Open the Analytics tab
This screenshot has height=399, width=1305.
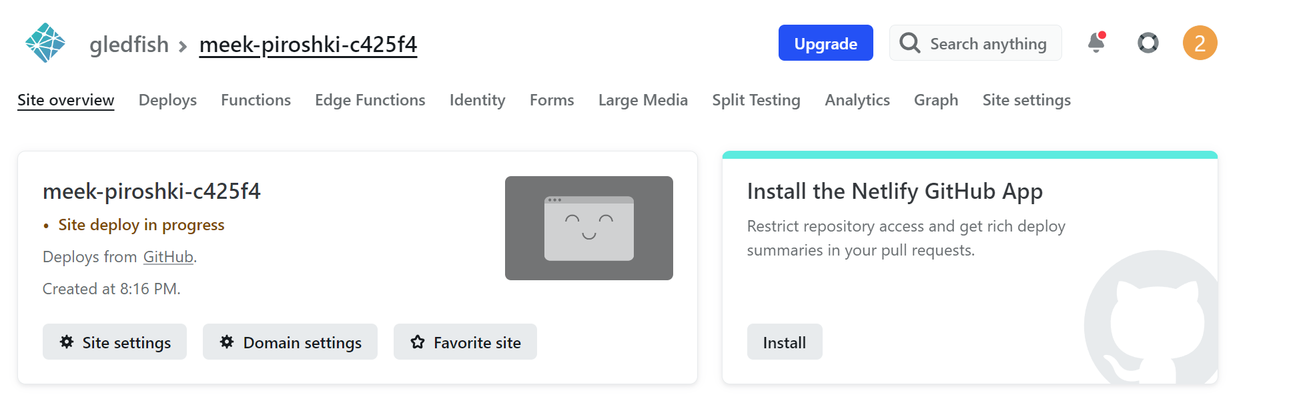(857, 100)
